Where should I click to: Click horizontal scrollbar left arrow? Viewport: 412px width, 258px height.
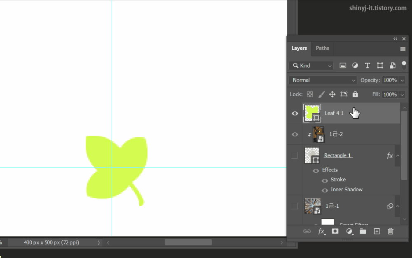(x=108, y=242)
